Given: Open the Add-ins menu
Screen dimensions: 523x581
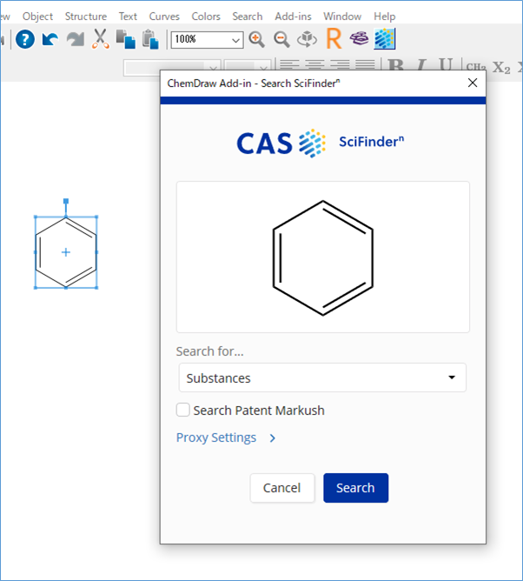Looking at the screenshot, I should 293,17.
